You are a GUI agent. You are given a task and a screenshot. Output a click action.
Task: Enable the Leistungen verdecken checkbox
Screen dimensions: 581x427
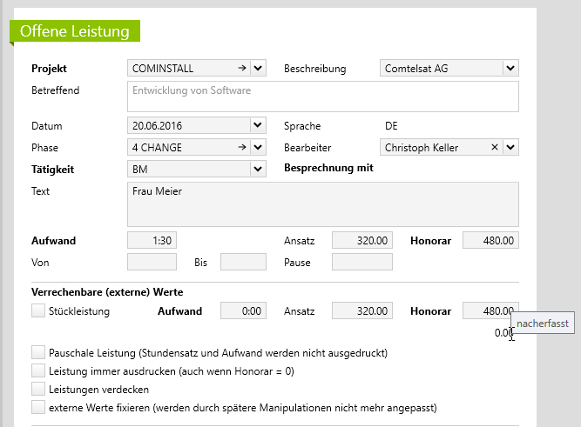coord(38,389)
